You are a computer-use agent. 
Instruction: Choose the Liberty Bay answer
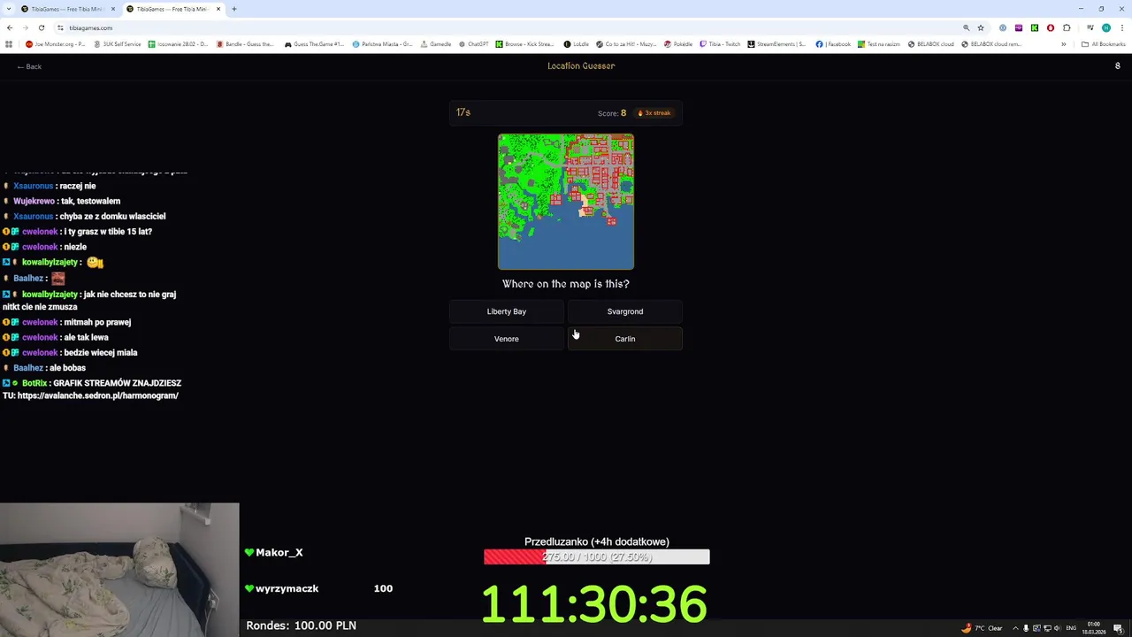[507, 311]
